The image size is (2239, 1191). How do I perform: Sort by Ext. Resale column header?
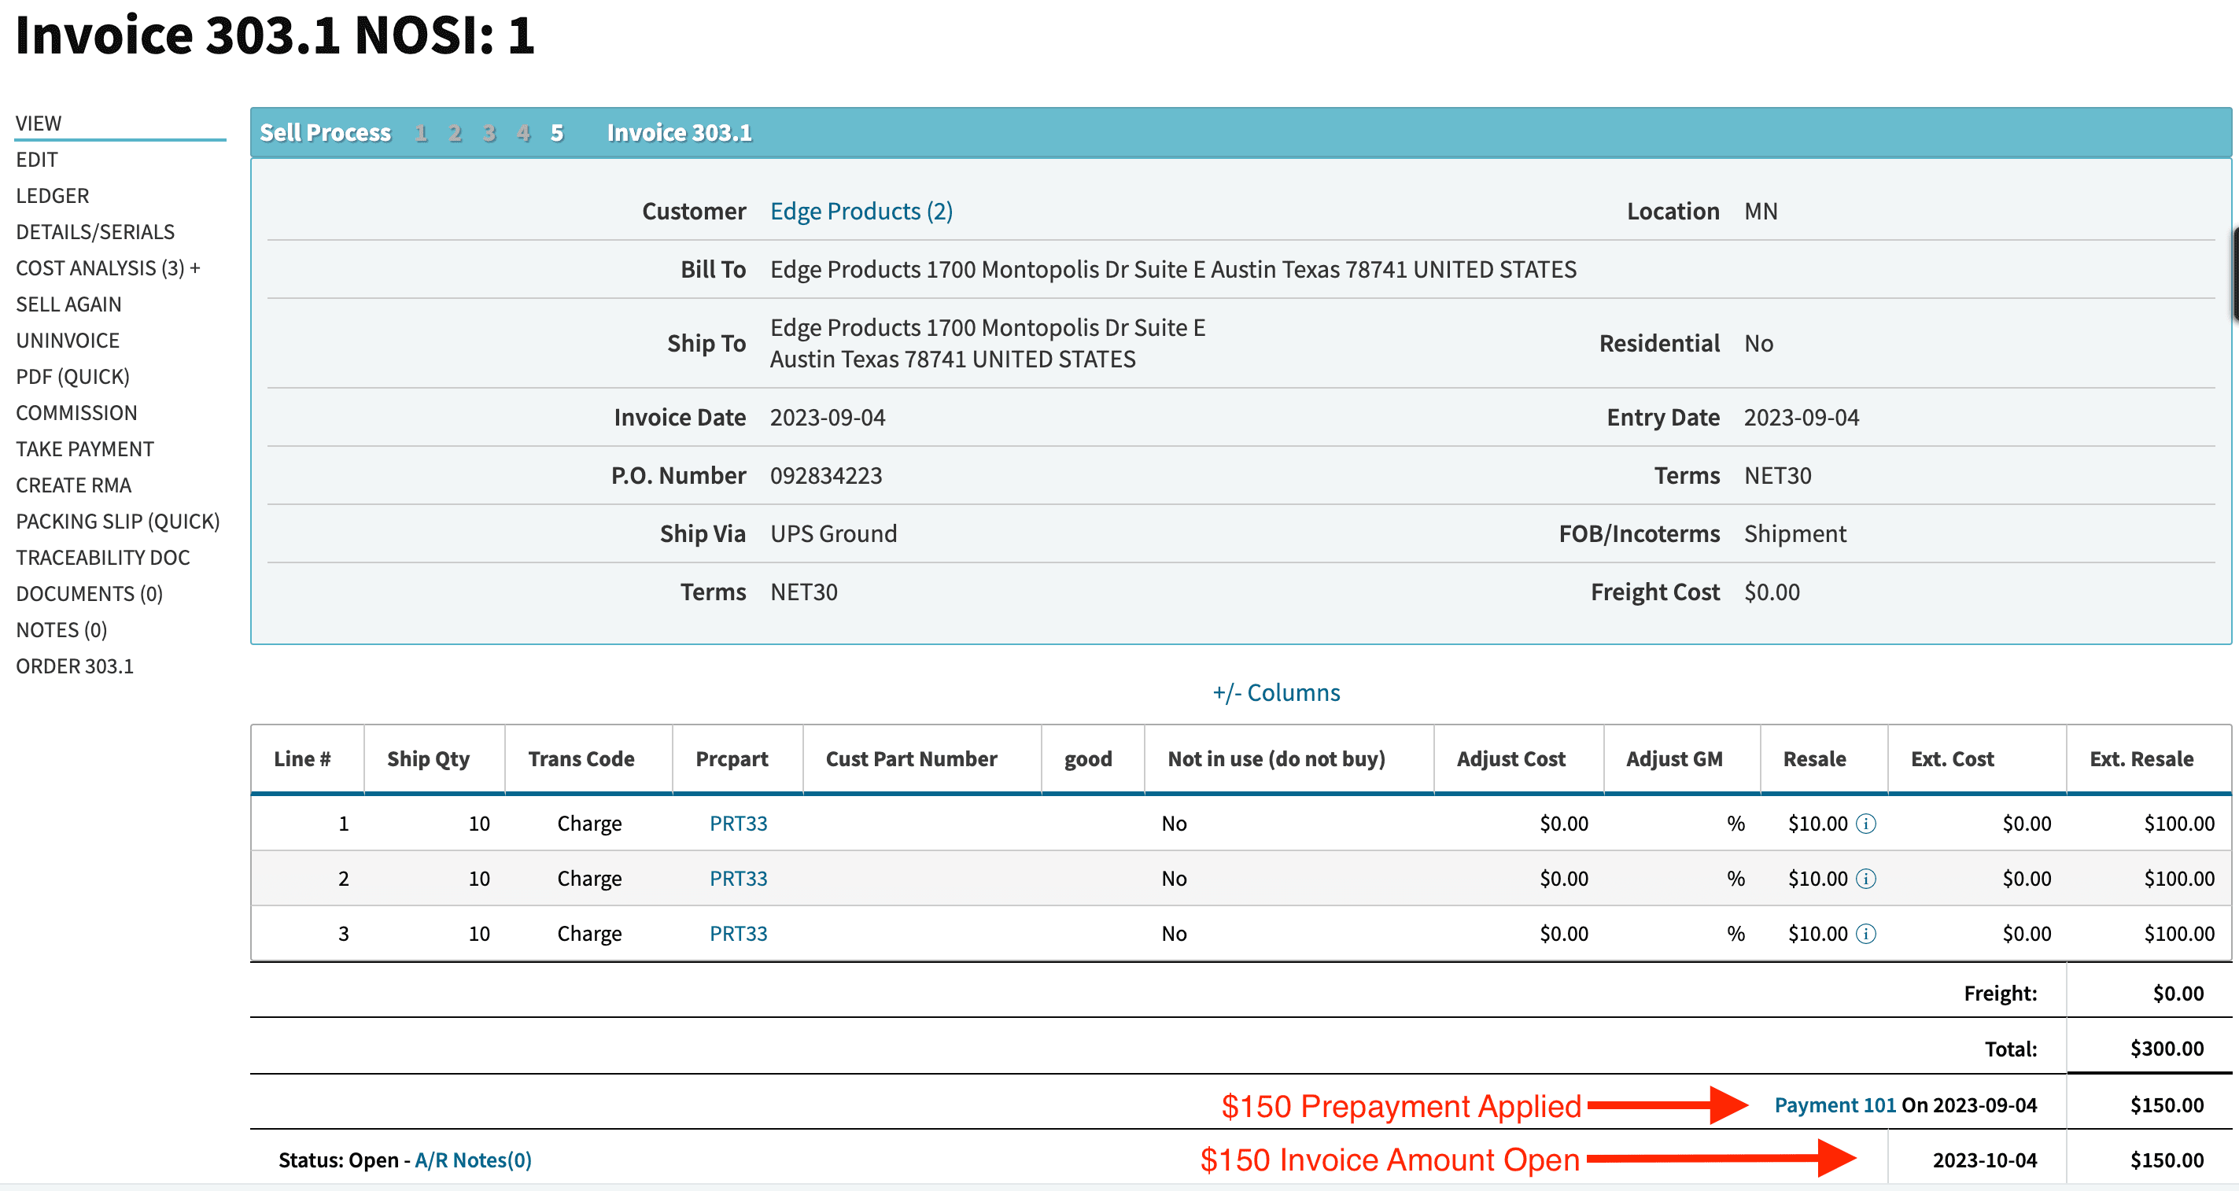point(2141,759)
